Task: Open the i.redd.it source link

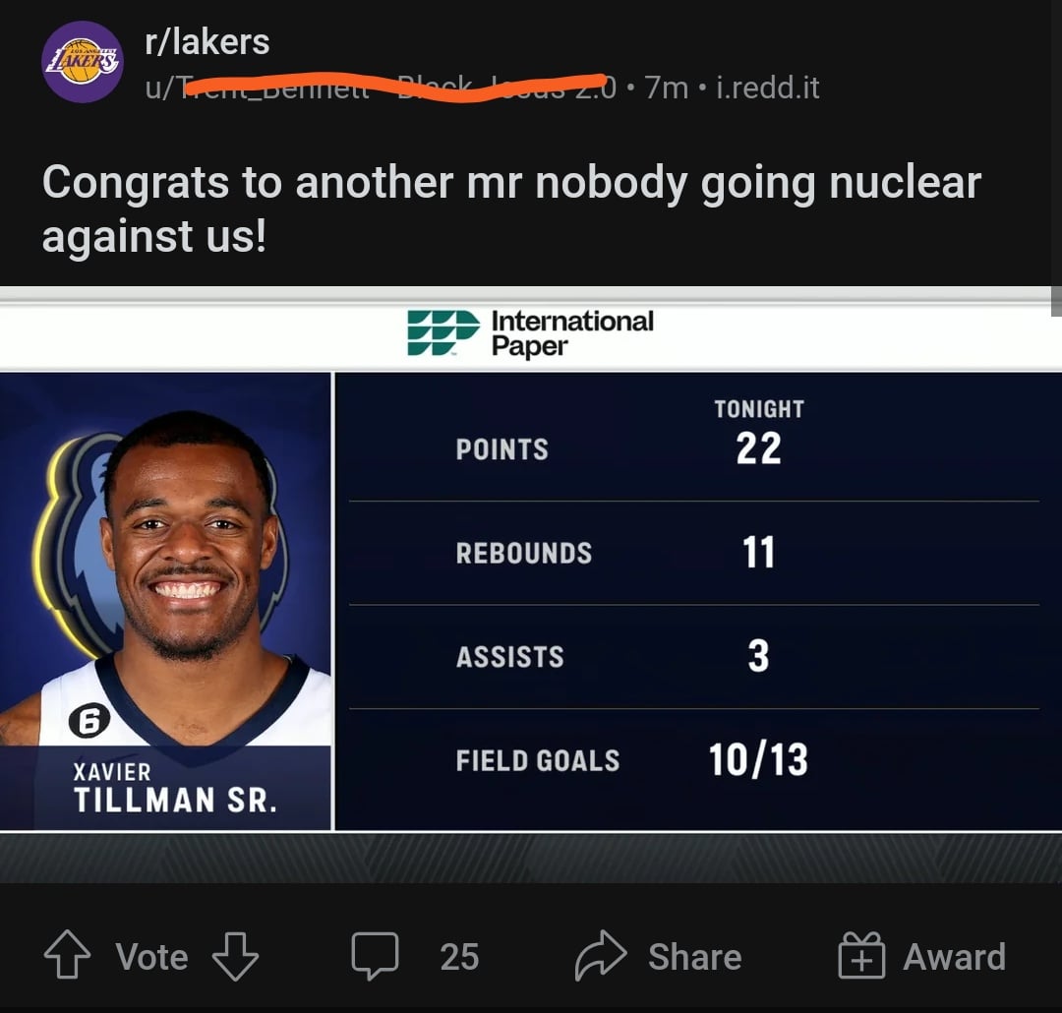Action: click(x=768, y=88)
